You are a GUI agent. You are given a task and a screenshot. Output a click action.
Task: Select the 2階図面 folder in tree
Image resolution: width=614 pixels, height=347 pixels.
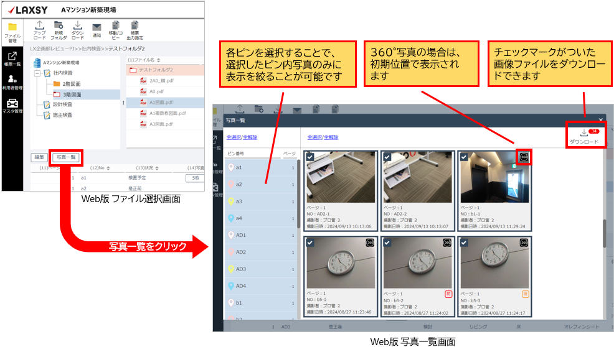click(x=71, y=84)
